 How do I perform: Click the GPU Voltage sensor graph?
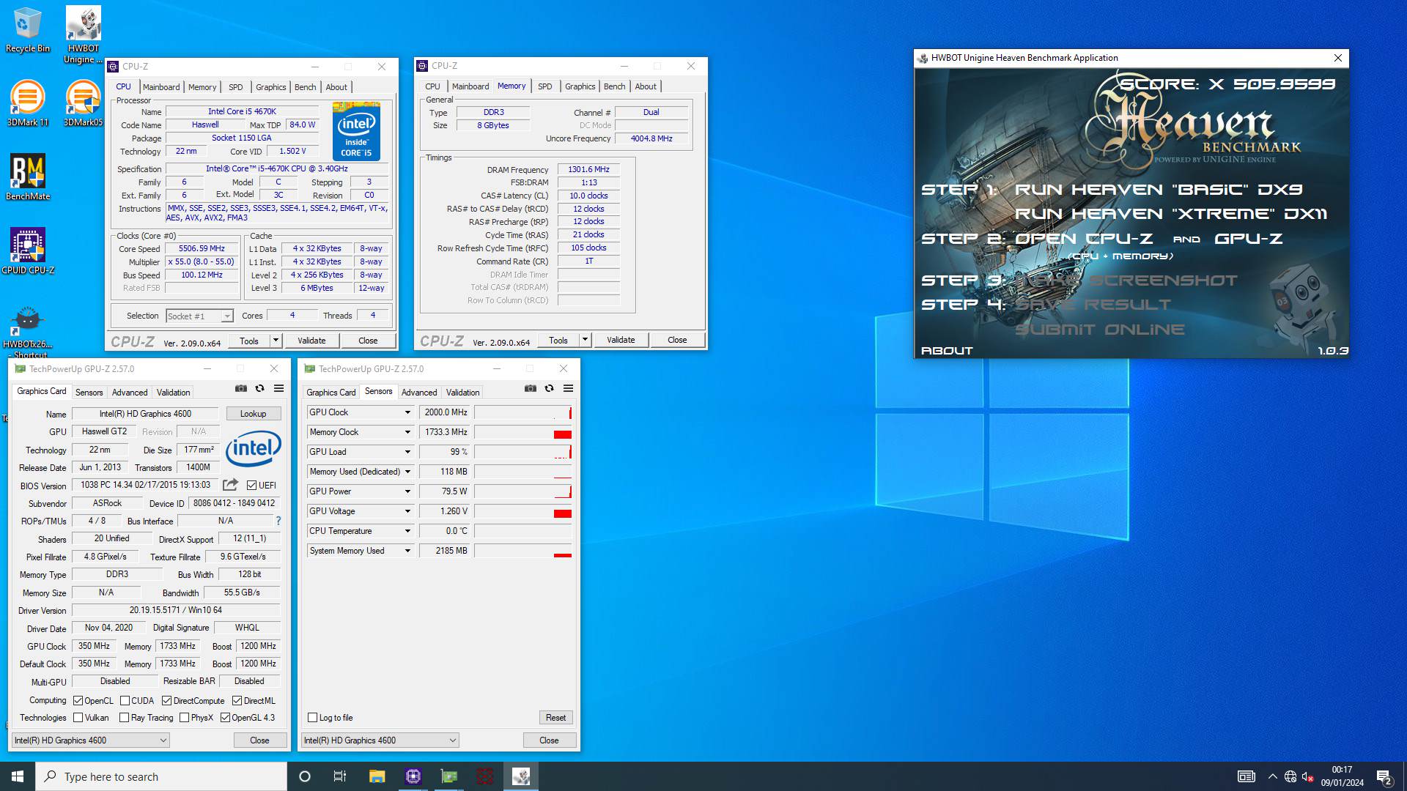tap(522, 511)
